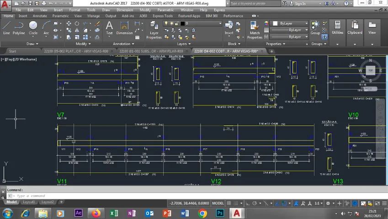
Task: Switch to ARM PILAR-R00 drawing tab
Action: 151,51
